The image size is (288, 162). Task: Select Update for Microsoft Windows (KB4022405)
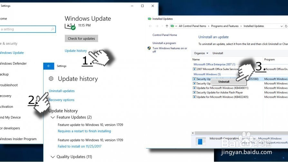(223, 97)
